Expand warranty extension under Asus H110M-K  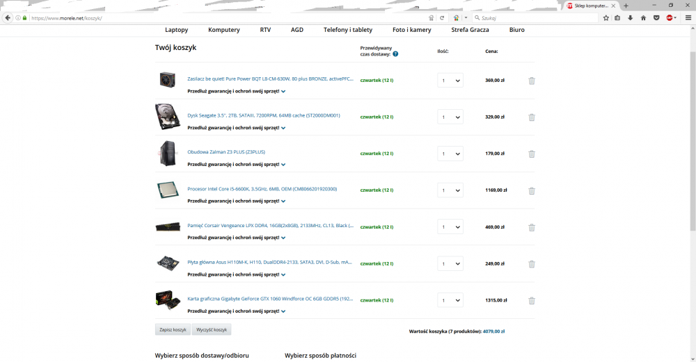236,274
